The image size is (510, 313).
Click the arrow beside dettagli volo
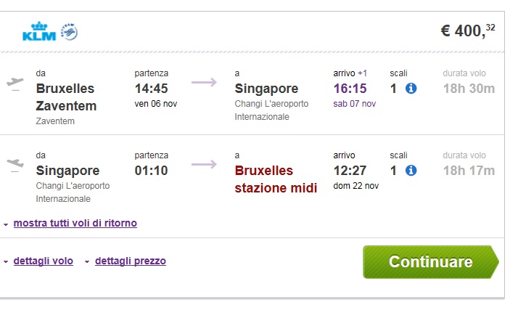coord(6,261)
